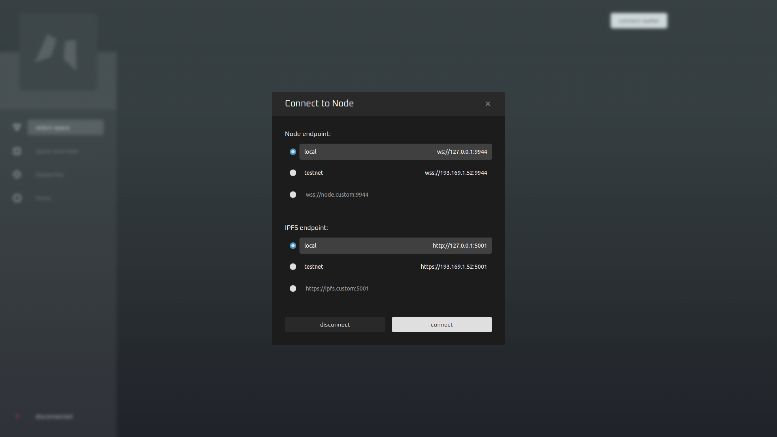
Task: Click the dropdown arrow icon beside space selector
Action: [17, 127]
